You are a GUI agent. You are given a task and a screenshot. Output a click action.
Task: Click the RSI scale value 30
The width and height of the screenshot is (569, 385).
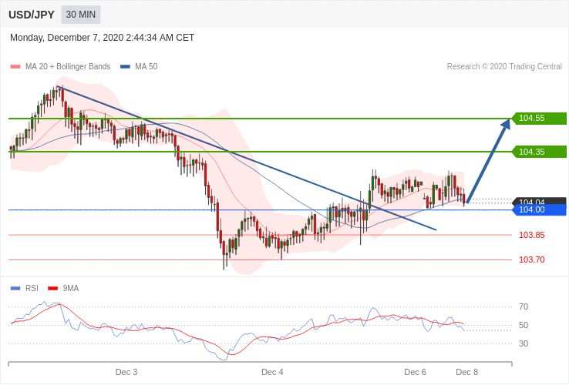coord(524,343)
